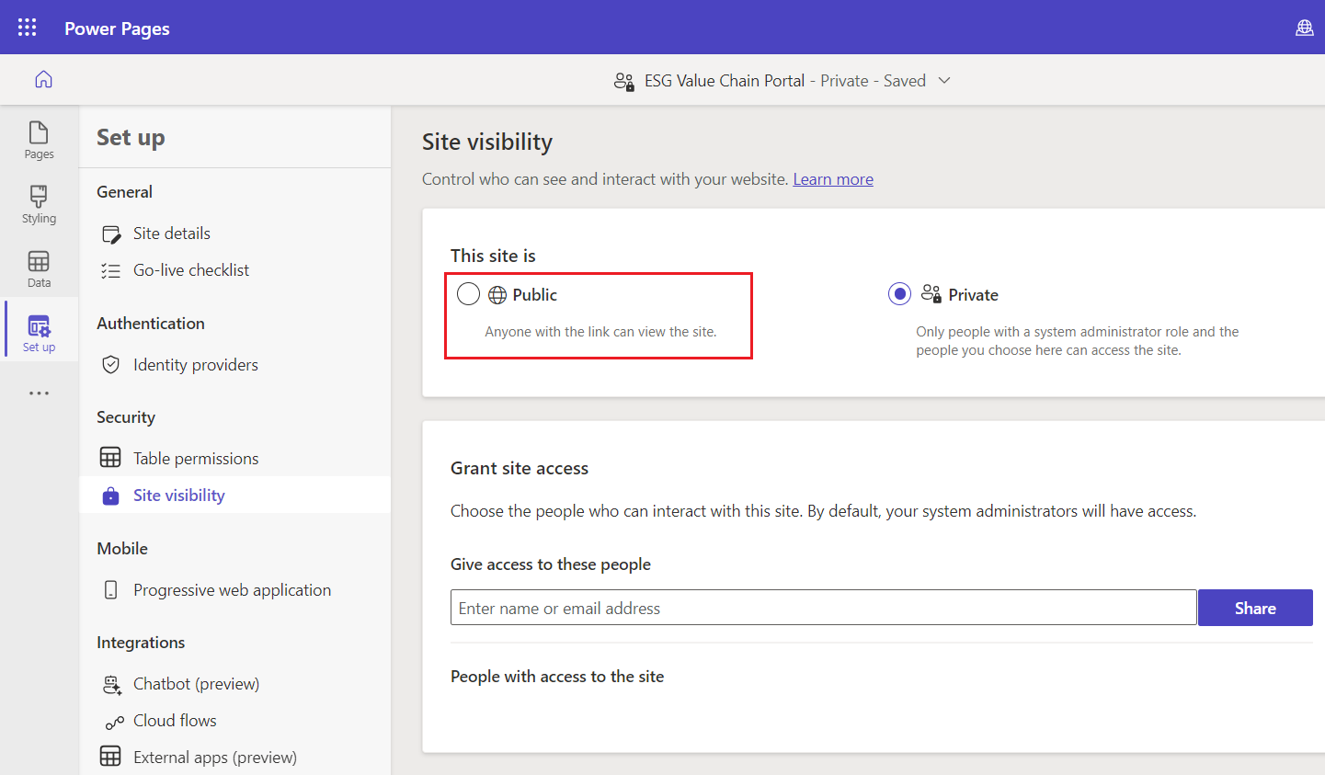Click the Grant site access heading
Viewport: 1325px width, 775px height.
[520, 469]
